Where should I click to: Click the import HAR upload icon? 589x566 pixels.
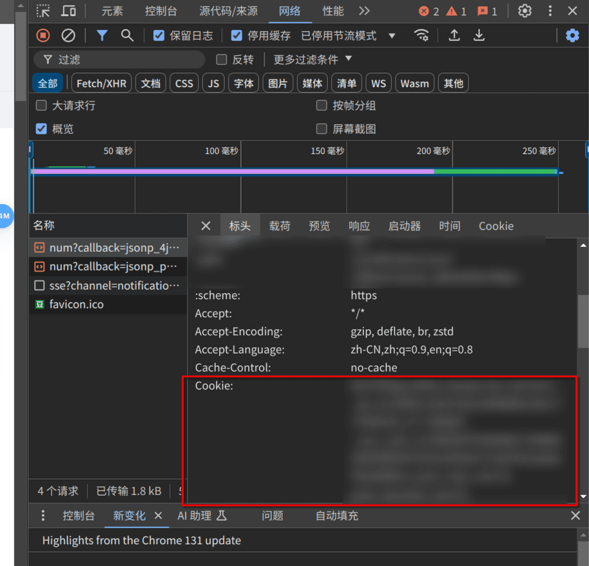[x=454, y=36]
